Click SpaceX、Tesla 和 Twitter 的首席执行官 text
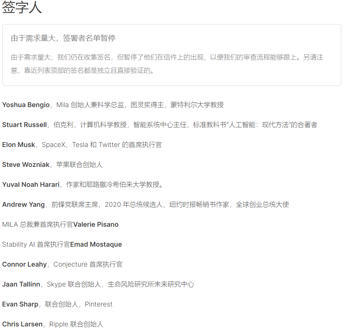This screenshot has width=345, height=329. [x=102, y=145]
